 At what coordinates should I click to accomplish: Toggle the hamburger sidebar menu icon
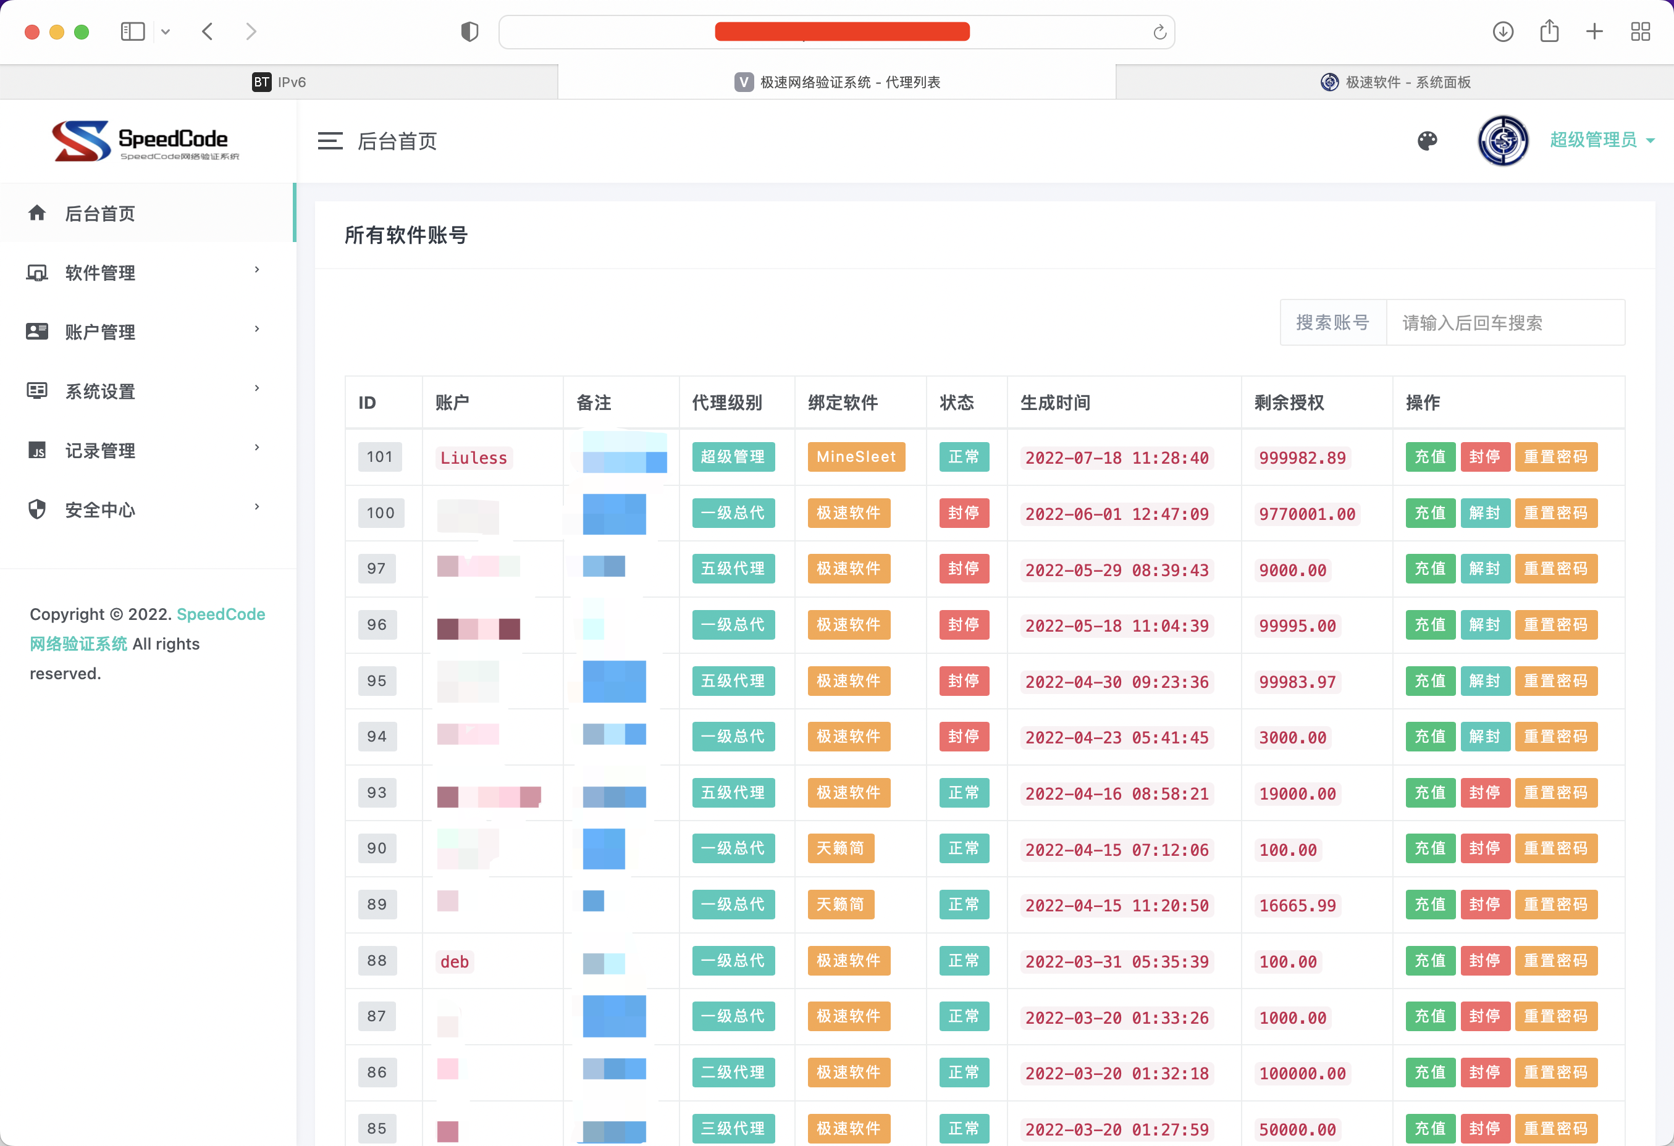click(x=330, y=141)
